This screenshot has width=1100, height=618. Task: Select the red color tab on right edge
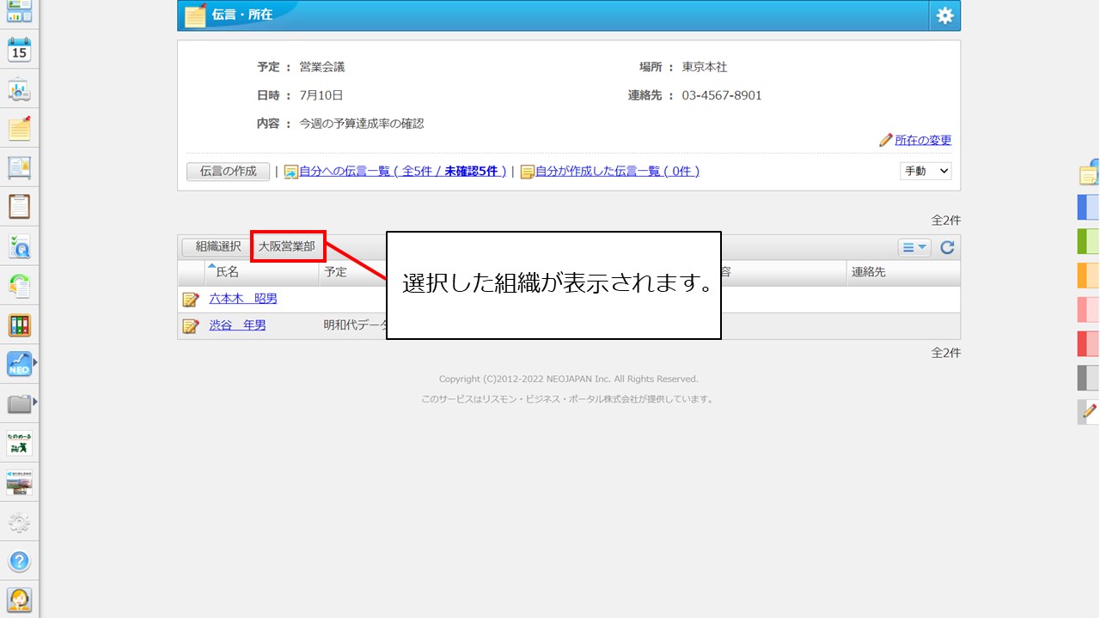coord(1089,344)
